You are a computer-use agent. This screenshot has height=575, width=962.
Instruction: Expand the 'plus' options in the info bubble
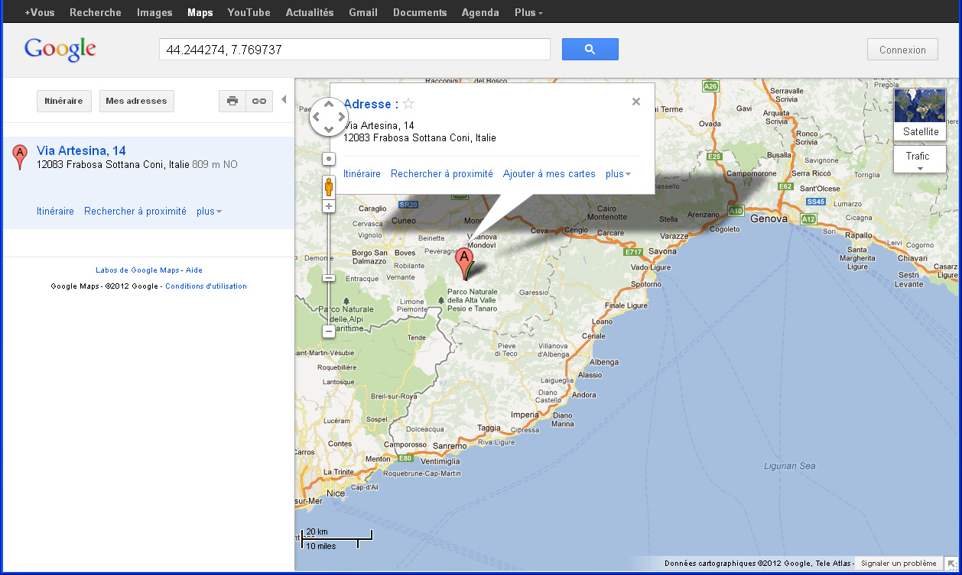pos(619,174)
